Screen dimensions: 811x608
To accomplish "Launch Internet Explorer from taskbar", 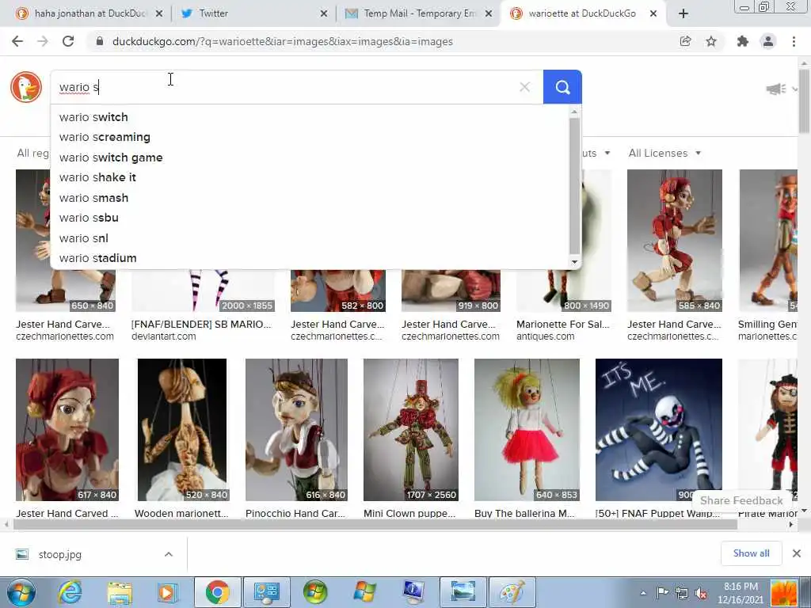I will (70, 592).
